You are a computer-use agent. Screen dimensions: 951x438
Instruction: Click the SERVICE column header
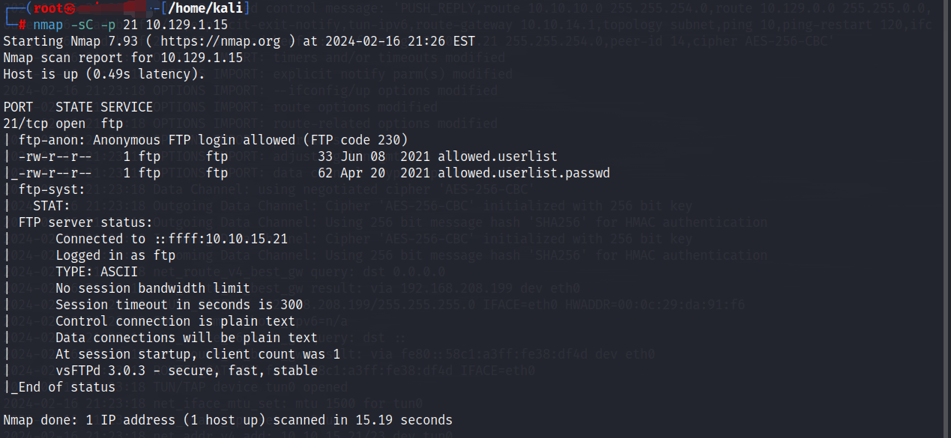pos(127,107)
